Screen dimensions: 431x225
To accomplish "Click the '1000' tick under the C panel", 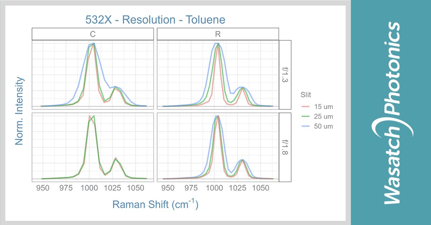I will click(89, 188).
